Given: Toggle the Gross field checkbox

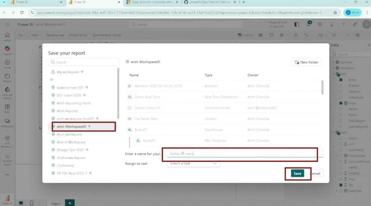Looking at the screenshot, I should point(341,103).
